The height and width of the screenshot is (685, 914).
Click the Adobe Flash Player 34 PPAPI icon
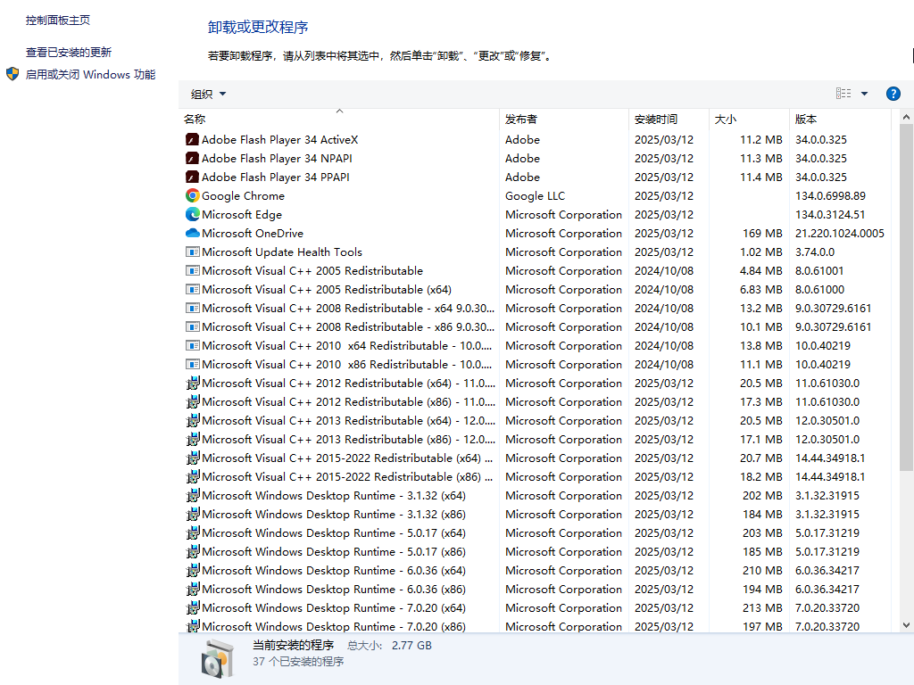192,177
